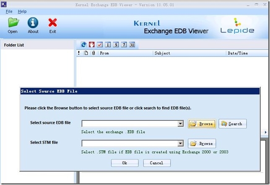
Task: Open the About info icon
Action: [x=33, y=23]
